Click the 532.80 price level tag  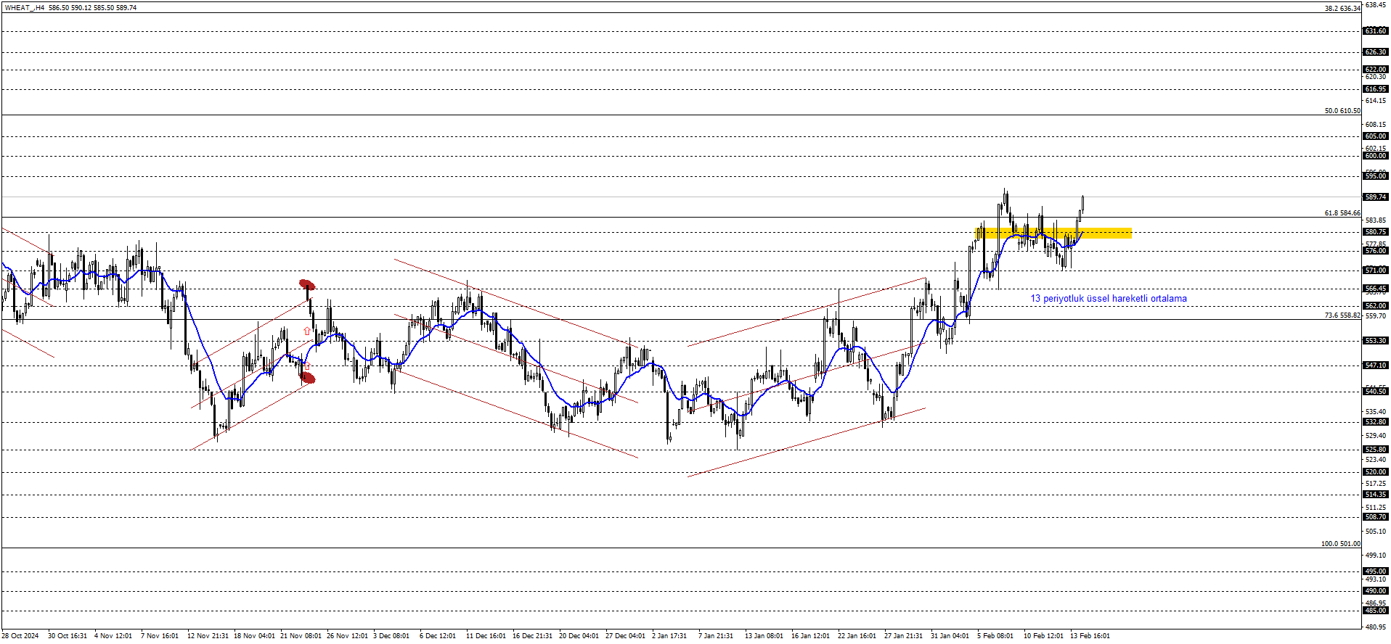1376,422
